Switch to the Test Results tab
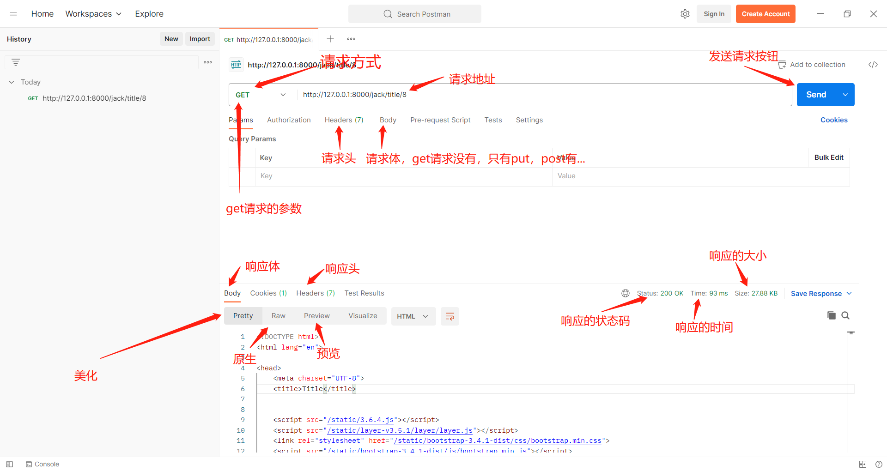Screen dimensions: 887x471 pyautogui.click(x=364, y=293)
